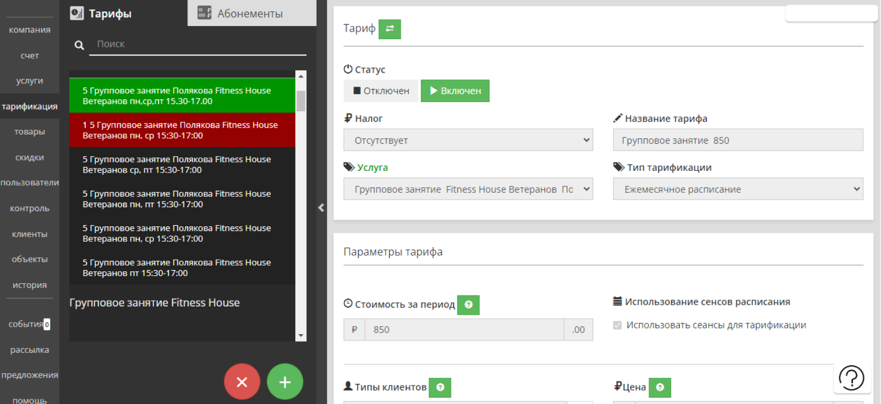Click the Абонементы tab icon
The height and width of the screenshot is (404, 881).
204,13
